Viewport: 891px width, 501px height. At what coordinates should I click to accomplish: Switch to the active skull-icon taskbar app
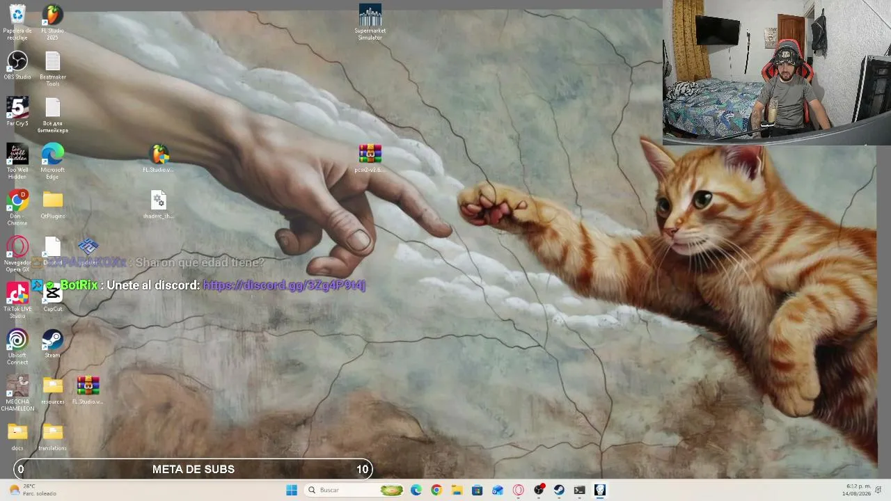tap(600, 490)
